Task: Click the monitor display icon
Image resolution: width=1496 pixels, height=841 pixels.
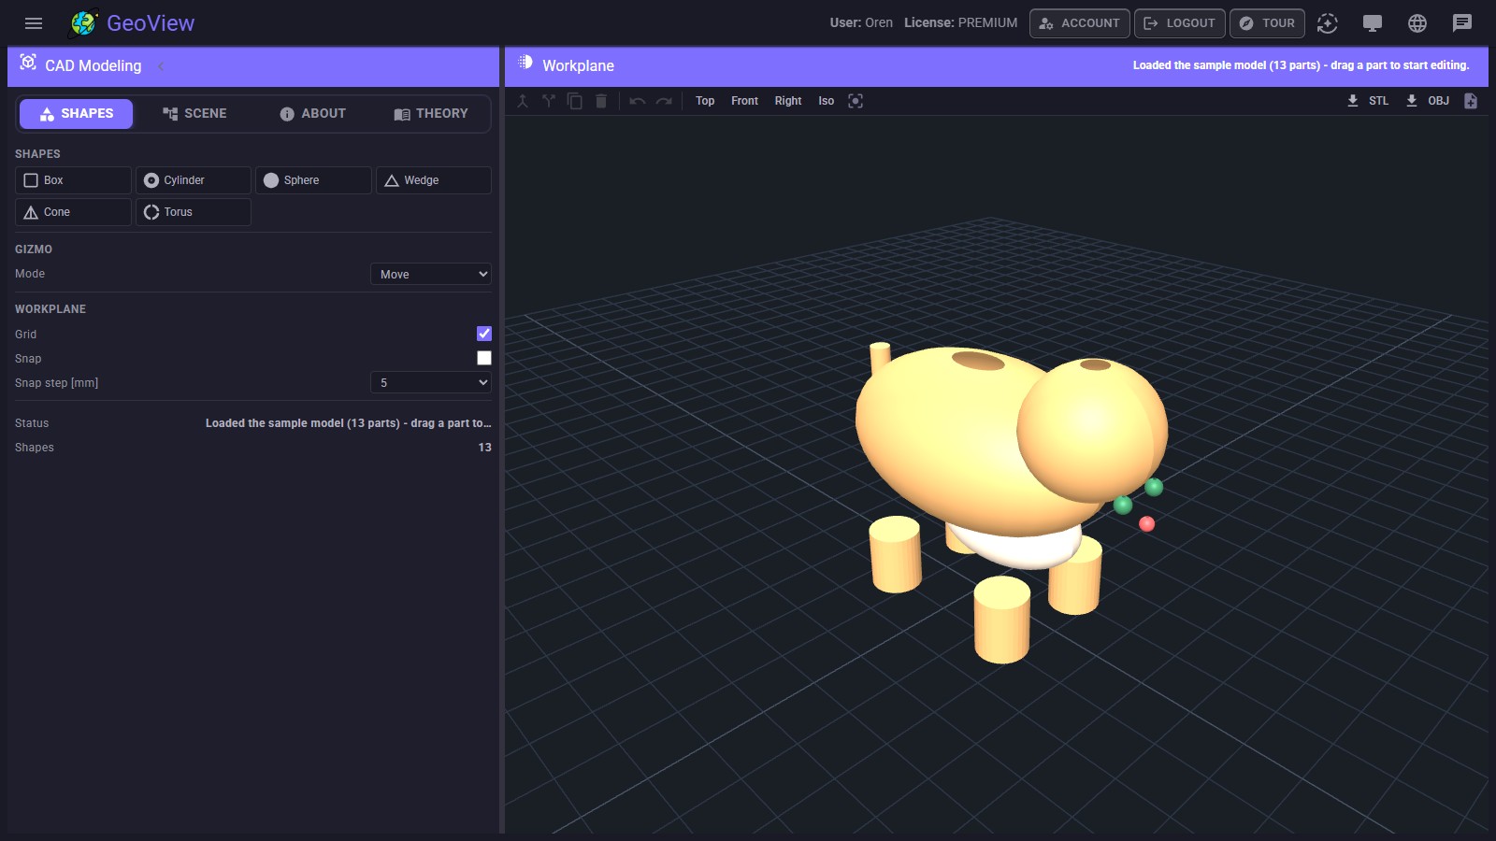Action: (x=1373, y=23)
